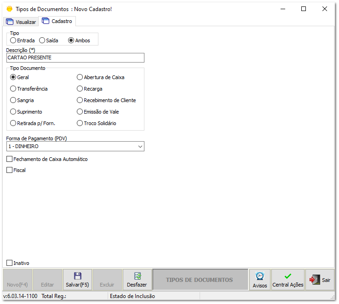Choose Retirada p/ Forn. document type
The height and width of the screenshot is (304, 339).
point(13,123)
